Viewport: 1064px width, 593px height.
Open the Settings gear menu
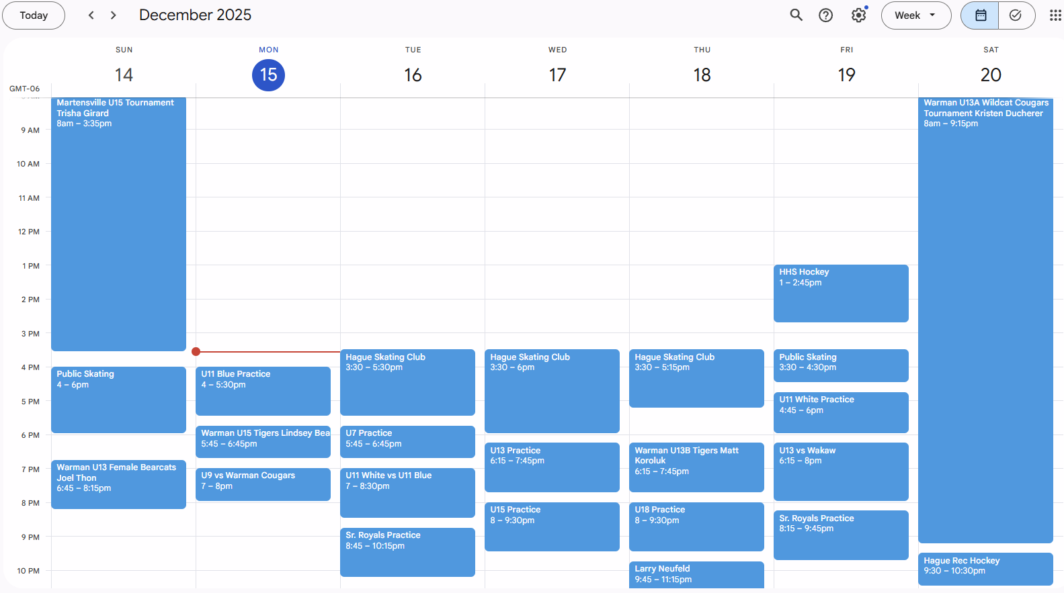point(858,15)
